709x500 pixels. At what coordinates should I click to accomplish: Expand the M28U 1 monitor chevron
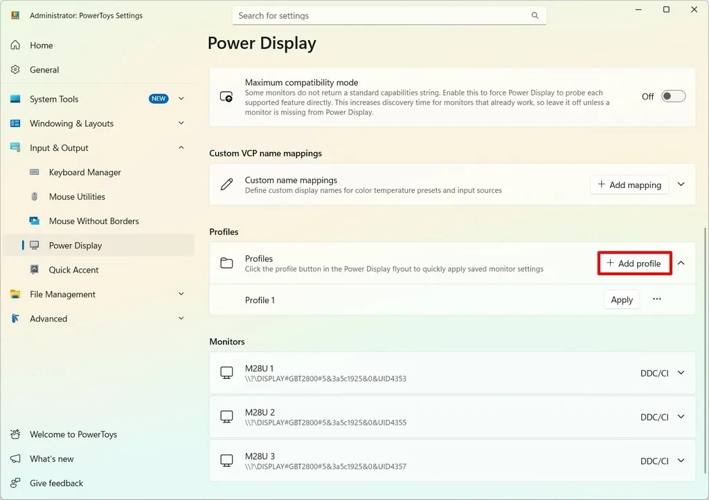coord(681,373)
